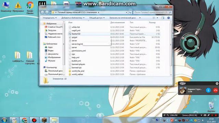Image resolution: width=219 pixels, height=123 pixels.
Task: Click the file list vertical scrollbar
Action: [x=171, y=45]
